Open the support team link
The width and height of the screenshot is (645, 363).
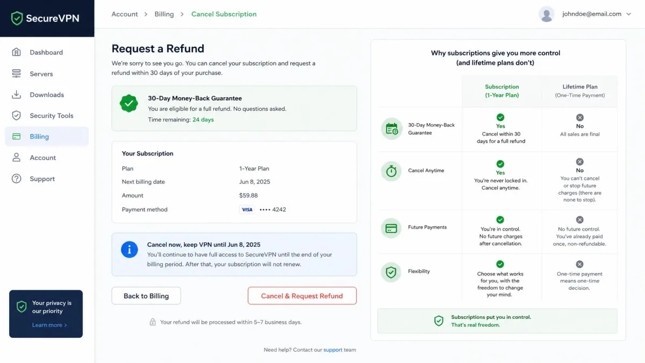(x=333, y=350)
